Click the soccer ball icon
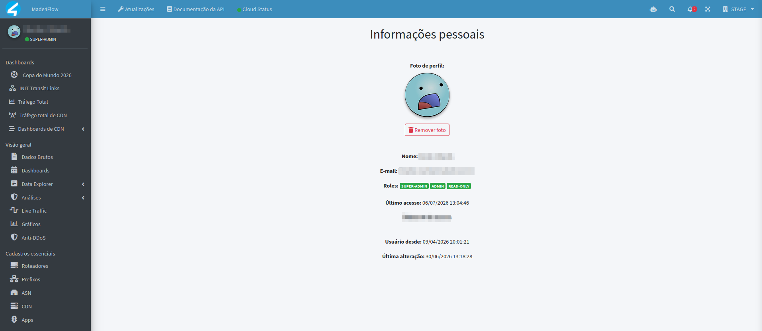Viewport: 762px width, 331px height. click(14, 75)
